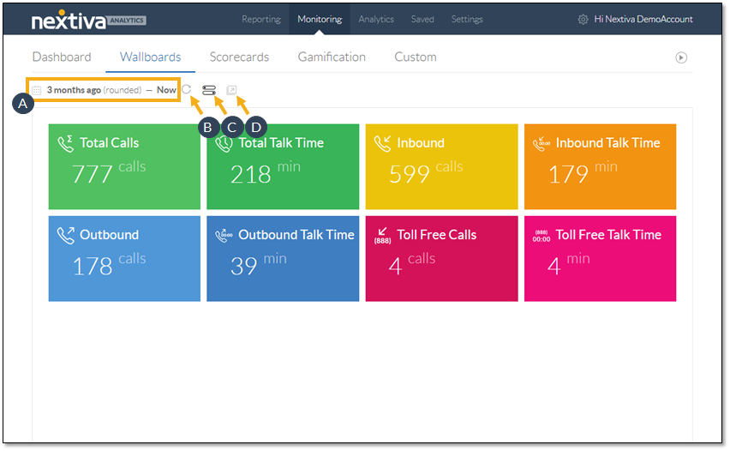Click the Nextiva Analytics logo

[x=88, y=21]
